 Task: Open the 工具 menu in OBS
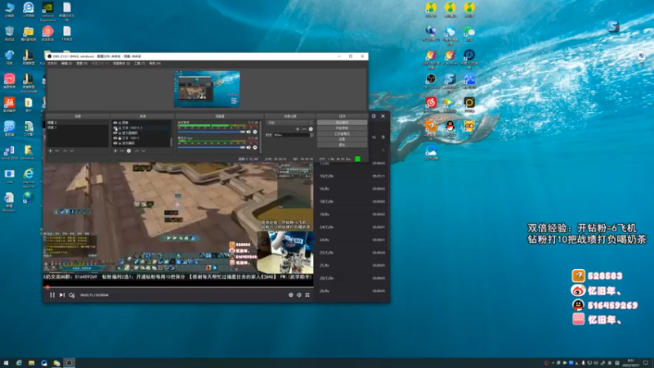pos(139,64)
